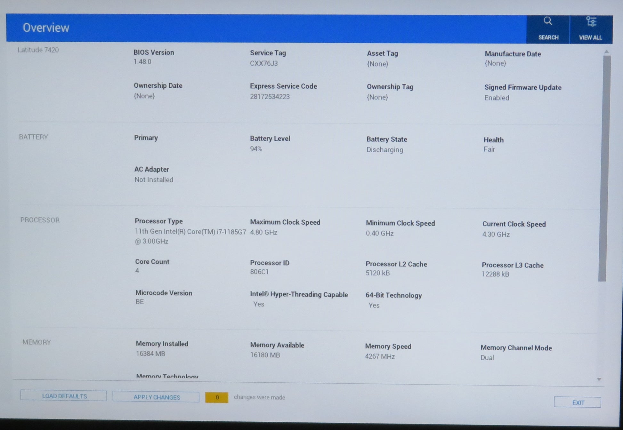This screenshot has height=430, width=623.
Task: Click the Latitude 7420 model label
Action: coord(38,50)
